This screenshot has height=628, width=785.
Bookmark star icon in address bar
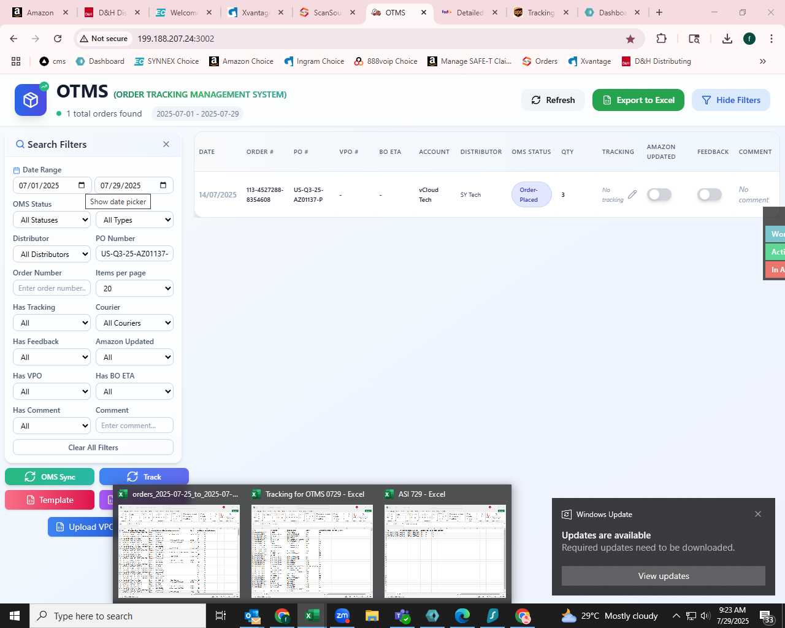(x=630, y=39)
